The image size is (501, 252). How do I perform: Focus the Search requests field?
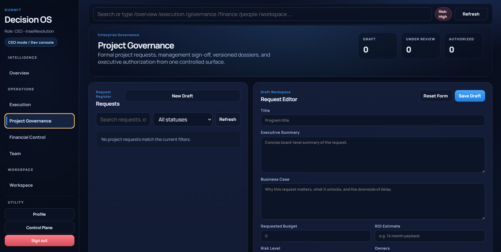(123, 120)
